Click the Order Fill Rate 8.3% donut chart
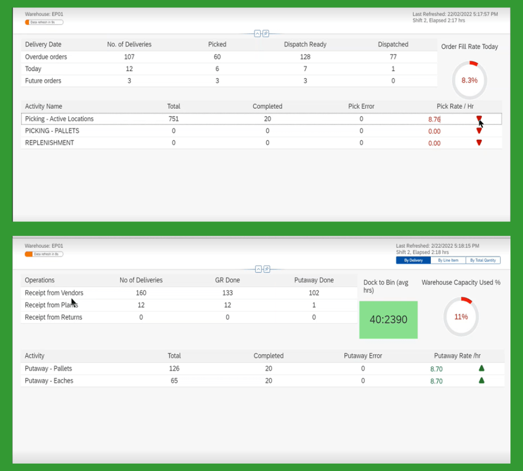This screenshot has height=471, width=523. (x=469, y=81)
